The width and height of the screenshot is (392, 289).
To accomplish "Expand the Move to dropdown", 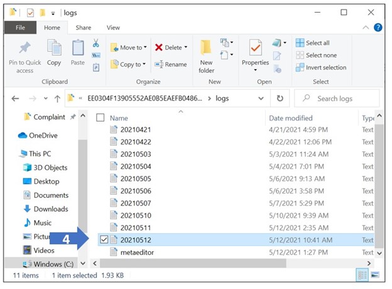I will (x=145, y=48).
